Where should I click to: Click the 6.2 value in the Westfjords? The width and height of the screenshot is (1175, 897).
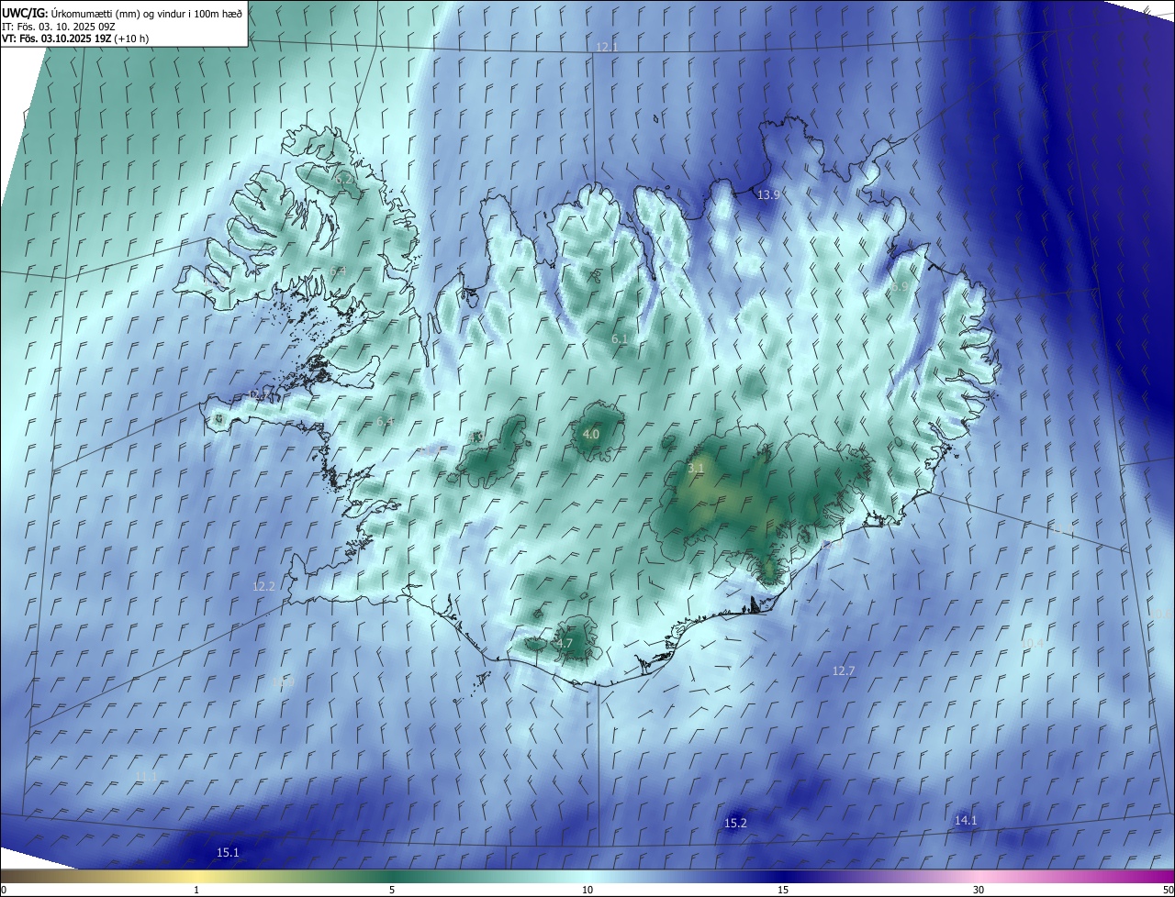(x=344, y=179)
